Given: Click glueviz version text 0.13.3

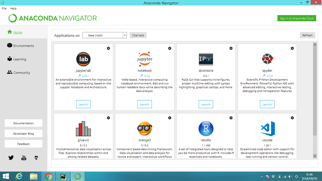Looking at the screenshot, I should [x=83, y=145].
